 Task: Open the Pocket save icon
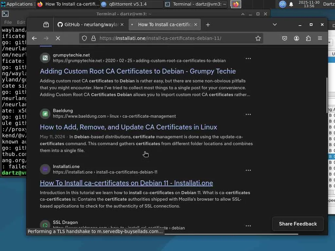click(x=284, y=39)
